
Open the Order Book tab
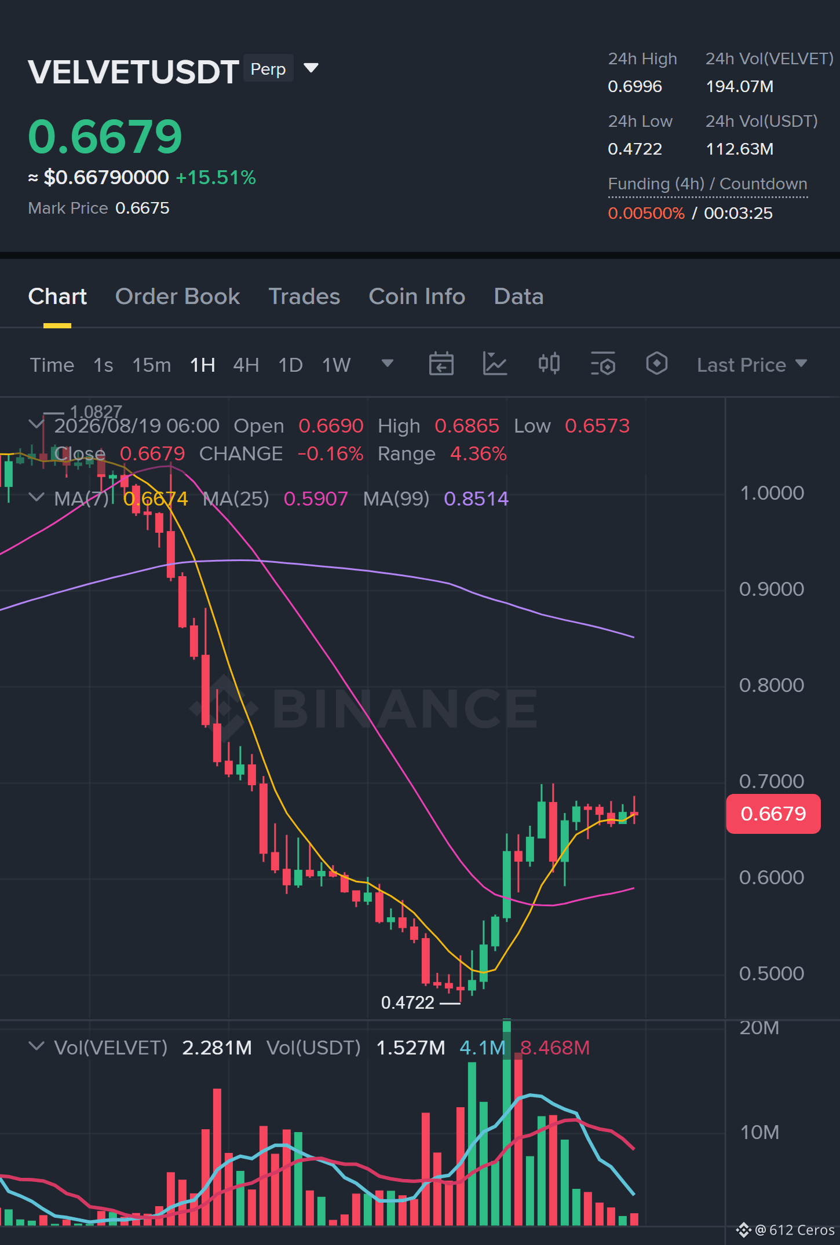(177, 296)
